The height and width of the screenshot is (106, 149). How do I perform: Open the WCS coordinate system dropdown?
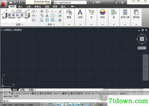point(142,48)
